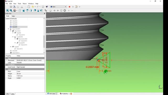Click the Measure distance ruler icon

pos(46,11)
